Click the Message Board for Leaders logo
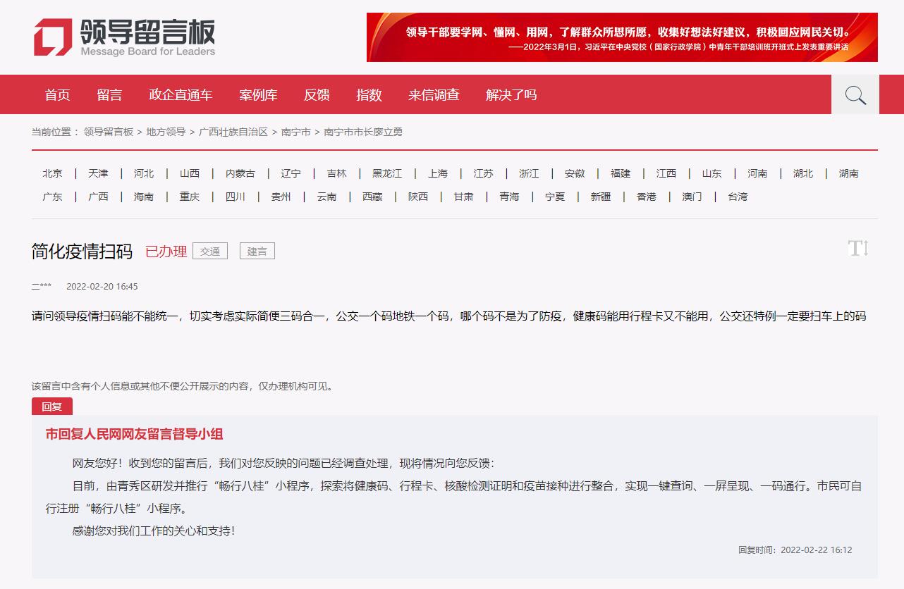Screen dimensions: 904x589 click(125, 37)
